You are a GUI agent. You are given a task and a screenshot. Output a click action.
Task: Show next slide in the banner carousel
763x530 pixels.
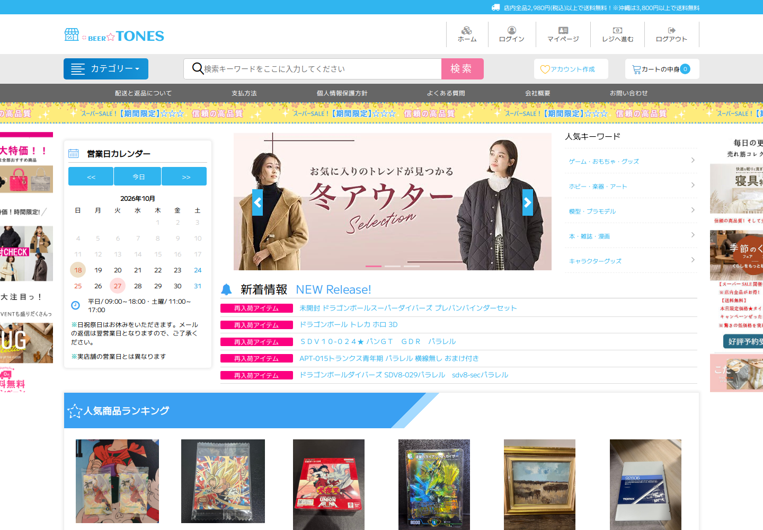(528, 202)
